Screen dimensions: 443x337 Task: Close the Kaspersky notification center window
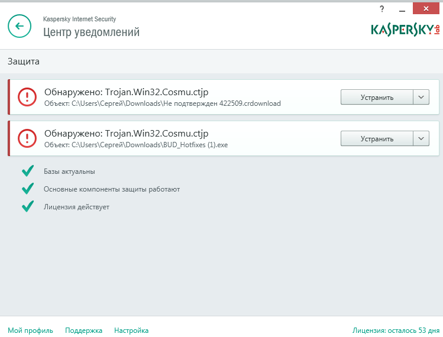coord(426,8)
